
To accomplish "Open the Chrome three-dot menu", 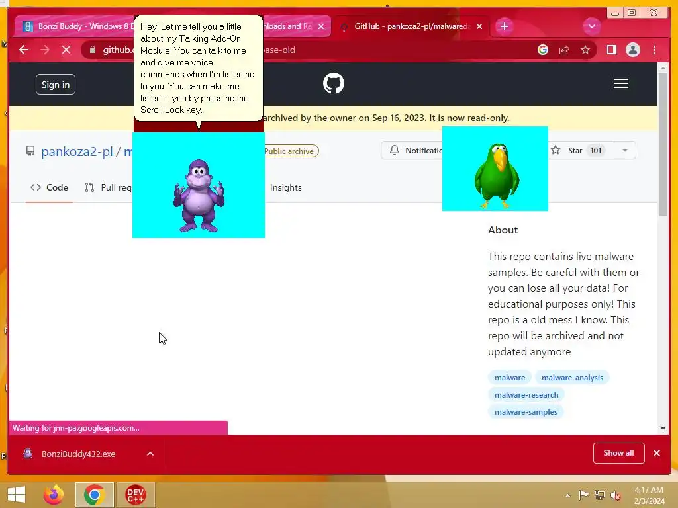I will pos(654,50).
